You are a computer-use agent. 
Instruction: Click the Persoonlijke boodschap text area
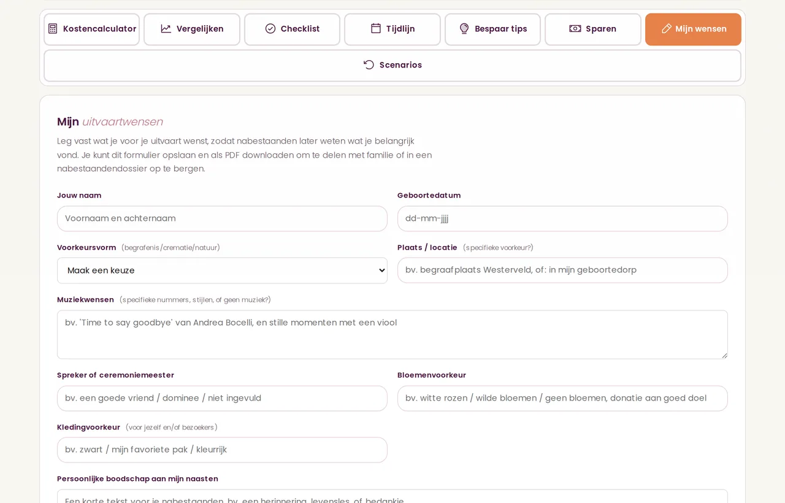392,496
